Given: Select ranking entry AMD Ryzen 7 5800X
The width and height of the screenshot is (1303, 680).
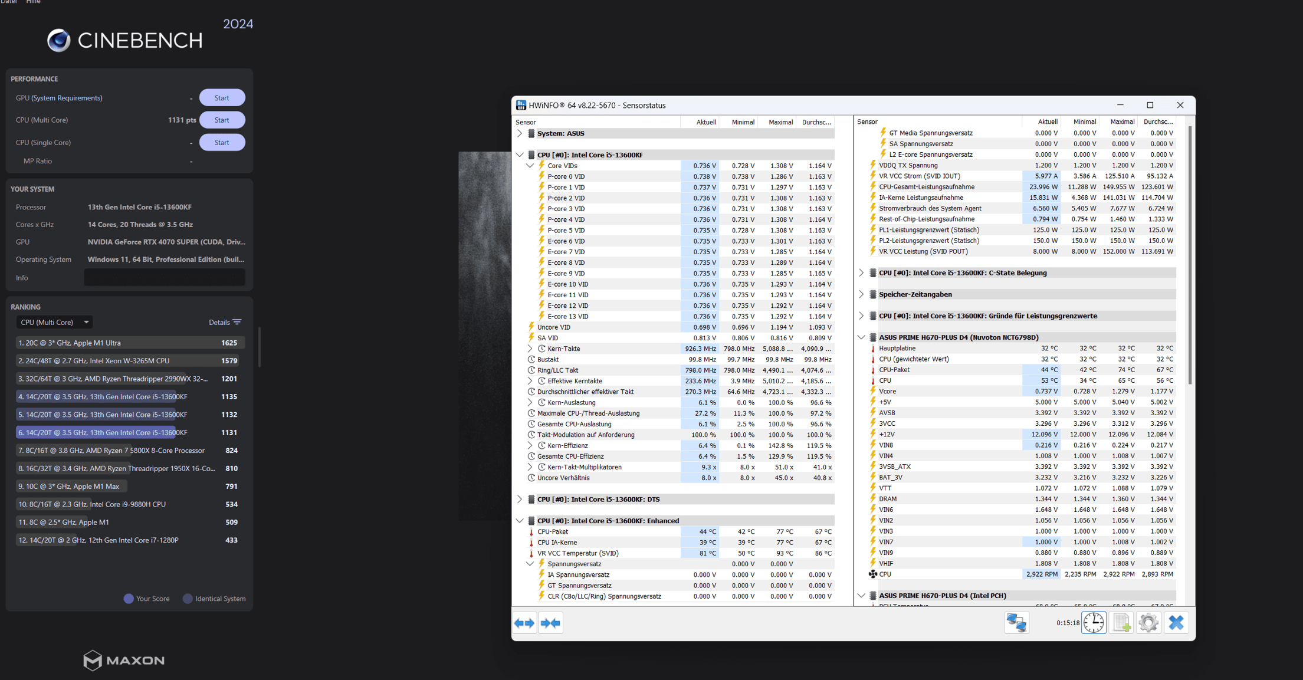Looking at the screenshot, I should [x=130, y=450].
